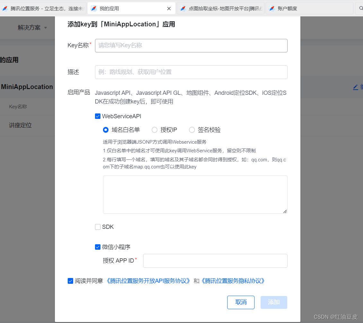The width and height of the screenshot is (363, 323).
Task: Click the MiniAppLocation application name
Action: tap(27, 87)
